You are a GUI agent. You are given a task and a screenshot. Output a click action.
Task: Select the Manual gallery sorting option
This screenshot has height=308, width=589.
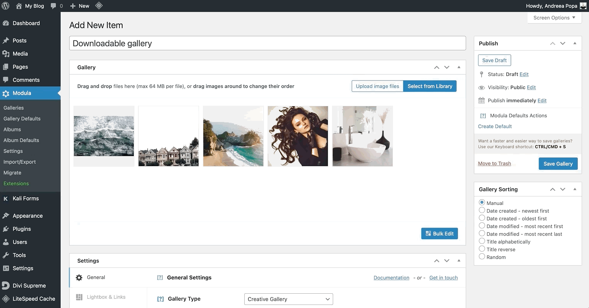click(x=482, y=202)
